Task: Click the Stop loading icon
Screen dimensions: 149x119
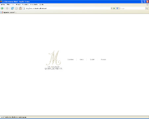Action: [x=16, y=8]
